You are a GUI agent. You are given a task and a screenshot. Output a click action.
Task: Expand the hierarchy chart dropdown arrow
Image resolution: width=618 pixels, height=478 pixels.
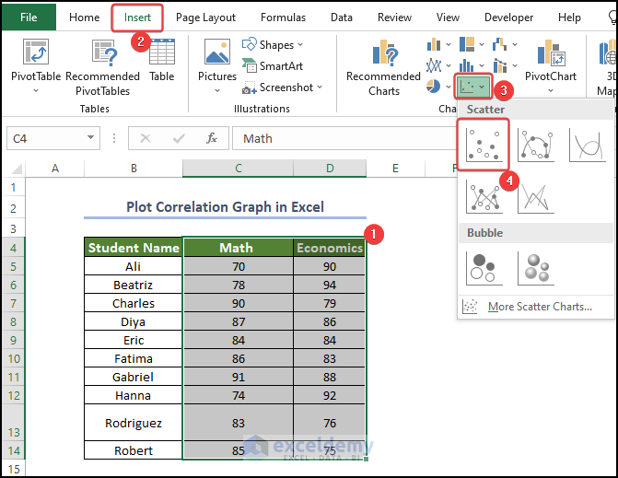(482, 44)
